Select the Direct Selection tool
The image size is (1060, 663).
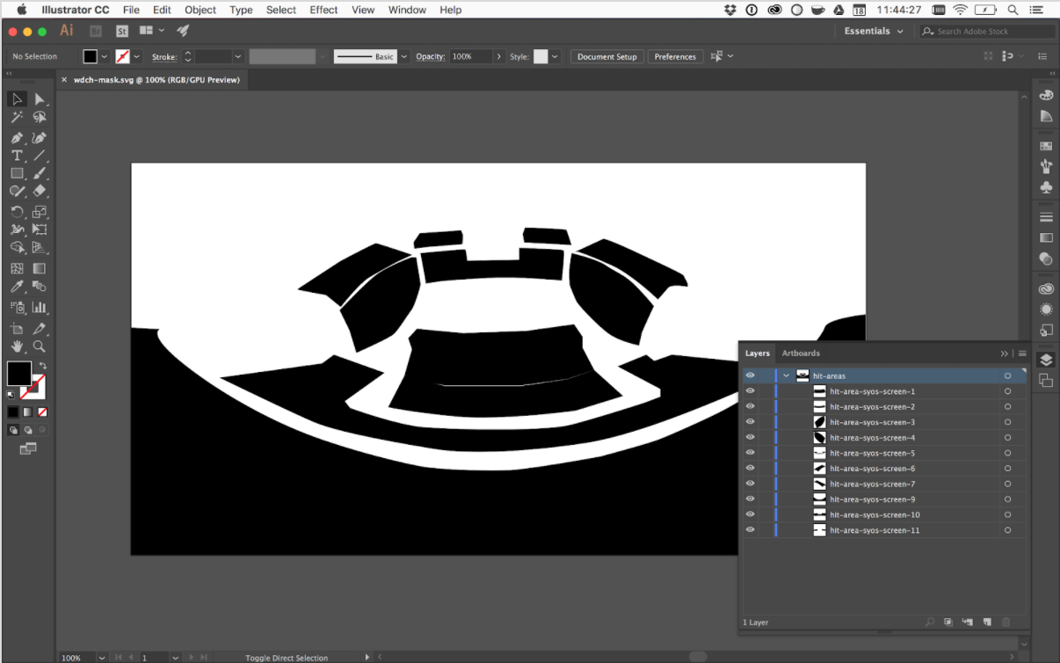tap(40, 98)
